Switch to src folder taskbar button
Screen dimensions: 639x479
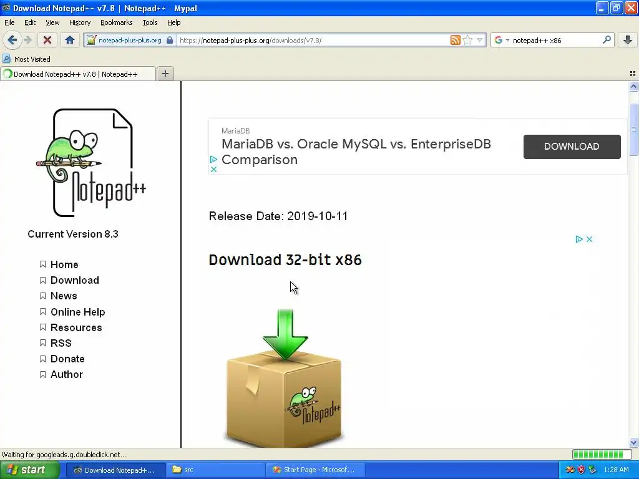pos(216,470)
